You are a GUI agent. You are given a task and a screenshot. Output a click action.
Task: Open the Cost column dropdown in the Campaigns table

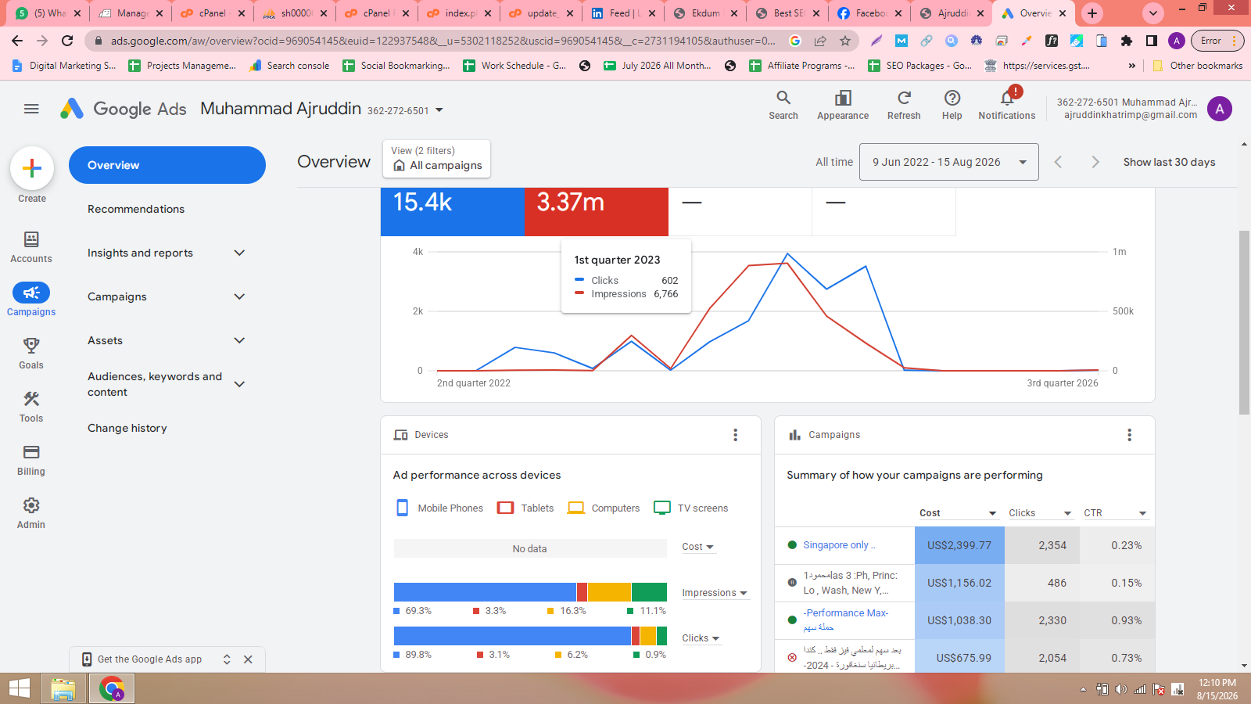(x=958, y=513)
